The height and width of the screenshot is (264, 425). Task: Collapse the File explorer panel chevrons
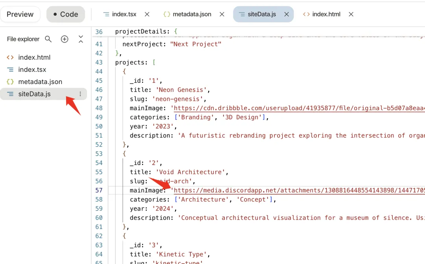click(81, 39)
